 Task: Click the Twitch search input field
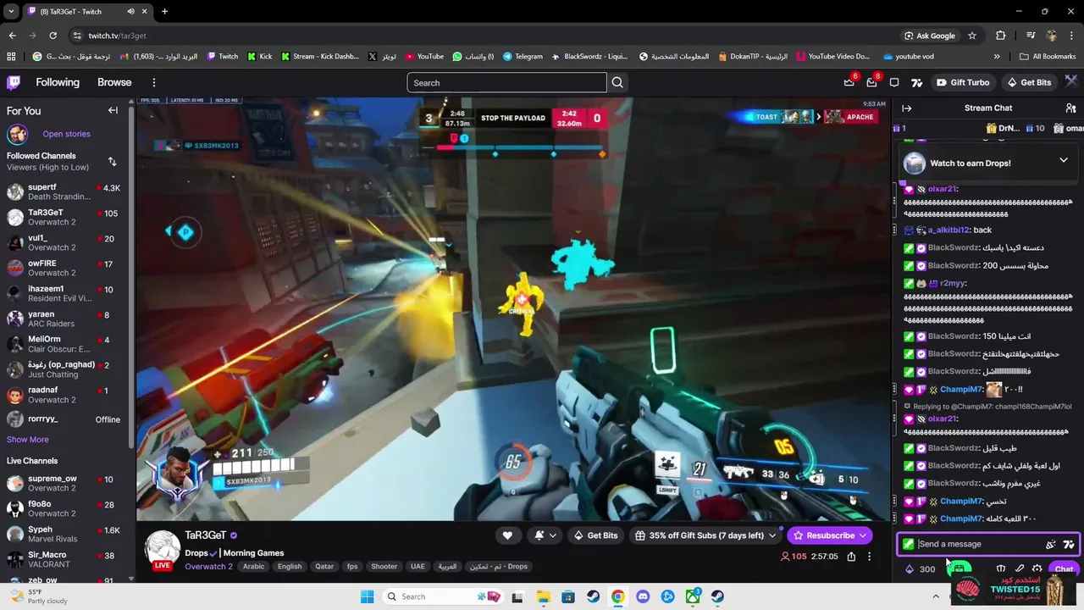pyautogui.click(x=506, y=82)
